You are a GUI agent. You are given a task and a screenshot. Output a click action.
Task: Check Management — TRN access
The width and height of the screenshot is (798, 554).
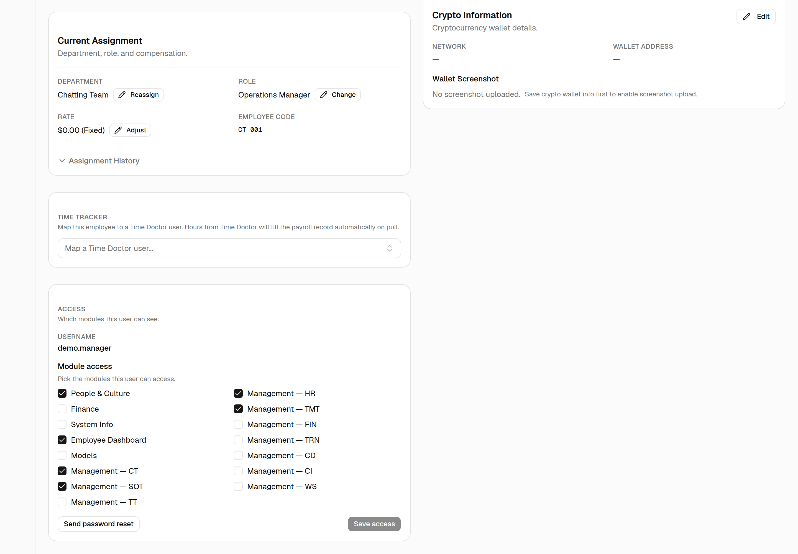pyautogui.click(x=238, y=440)
